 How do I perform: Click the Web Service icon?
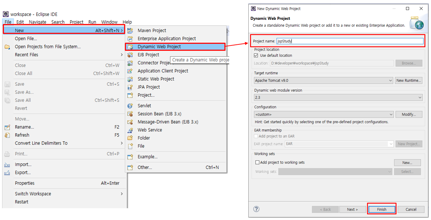tap(130, 130)
